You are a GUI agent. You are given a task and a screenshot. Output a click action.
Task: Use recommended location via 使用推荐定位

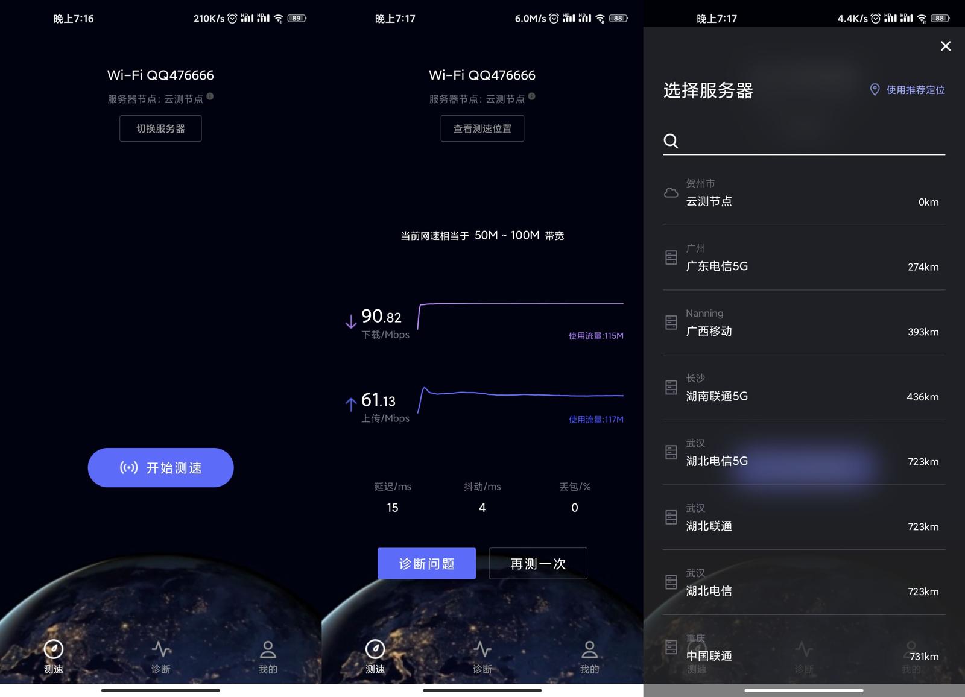[914, 90]
